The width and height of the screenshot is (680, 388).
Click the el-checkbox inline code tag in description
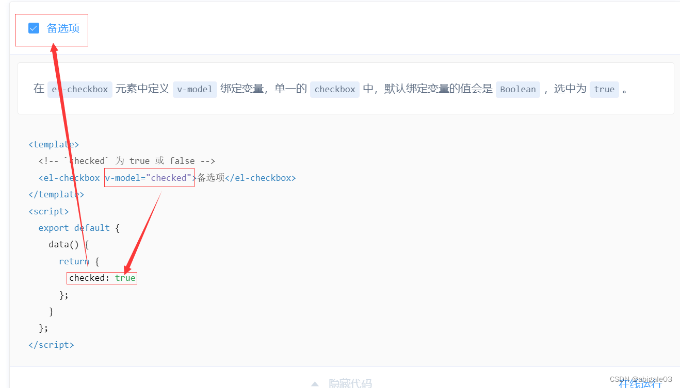(x=80, y=89)
